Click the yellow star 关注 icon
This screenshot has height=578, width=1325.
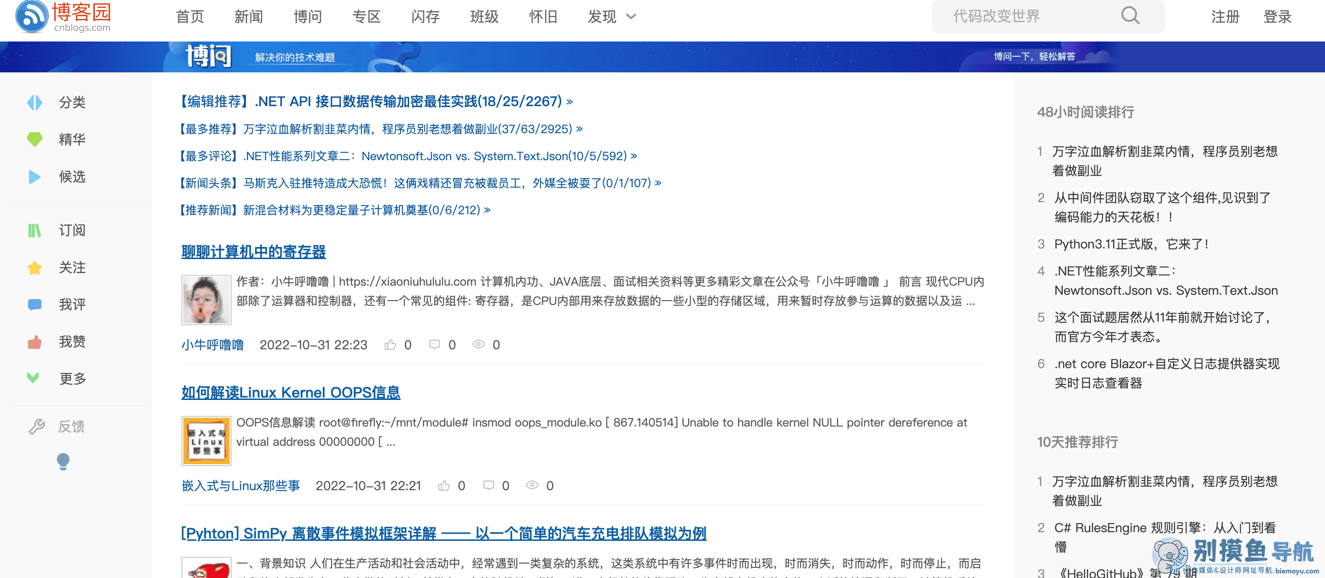tap(34, 267)
